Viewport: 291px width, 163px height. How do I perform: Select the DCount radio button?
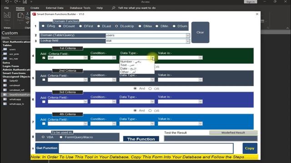pos(60,26)
